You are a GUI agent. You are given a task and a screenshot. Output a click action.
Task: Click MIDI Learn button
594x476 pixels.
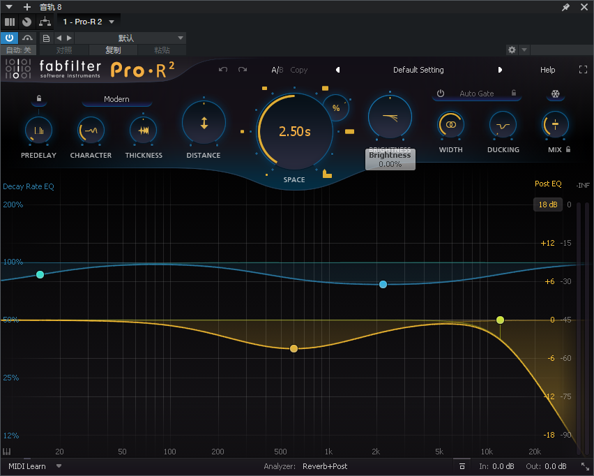[x=27, y=466]
